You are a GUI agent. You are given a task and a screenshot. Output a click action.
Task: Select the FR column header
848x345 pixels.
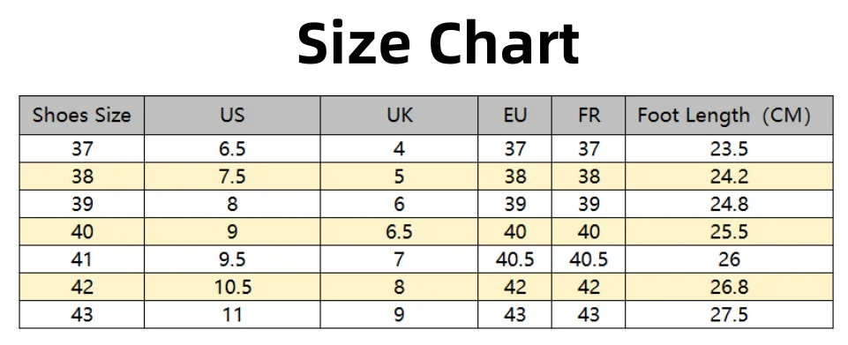click(x=589, y=116)
